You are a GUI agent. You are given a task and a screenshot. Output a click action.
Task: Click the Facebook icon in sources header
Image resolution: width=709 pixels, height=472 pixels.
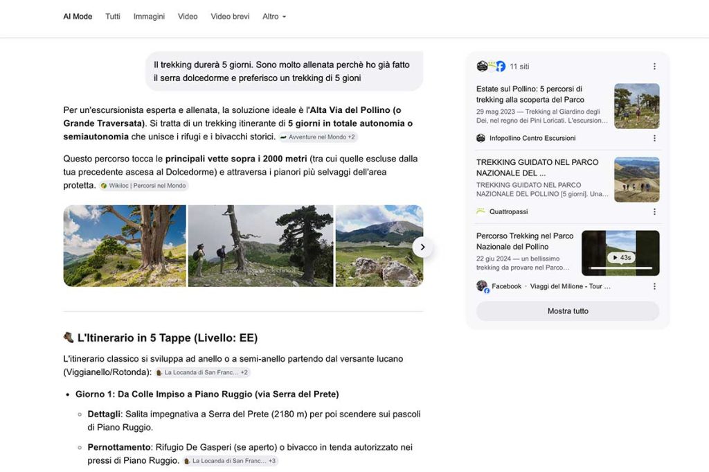point(501,67)
